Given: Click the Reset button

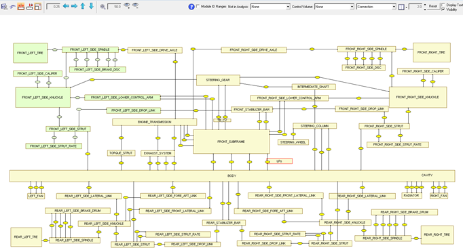Looking at the screenshot, I should coord(433,6).
